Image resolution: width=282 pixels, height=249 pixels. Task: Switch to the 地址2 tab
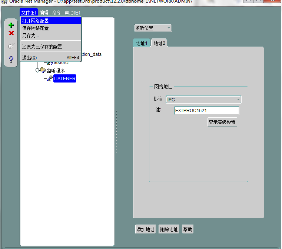(159, 43)
